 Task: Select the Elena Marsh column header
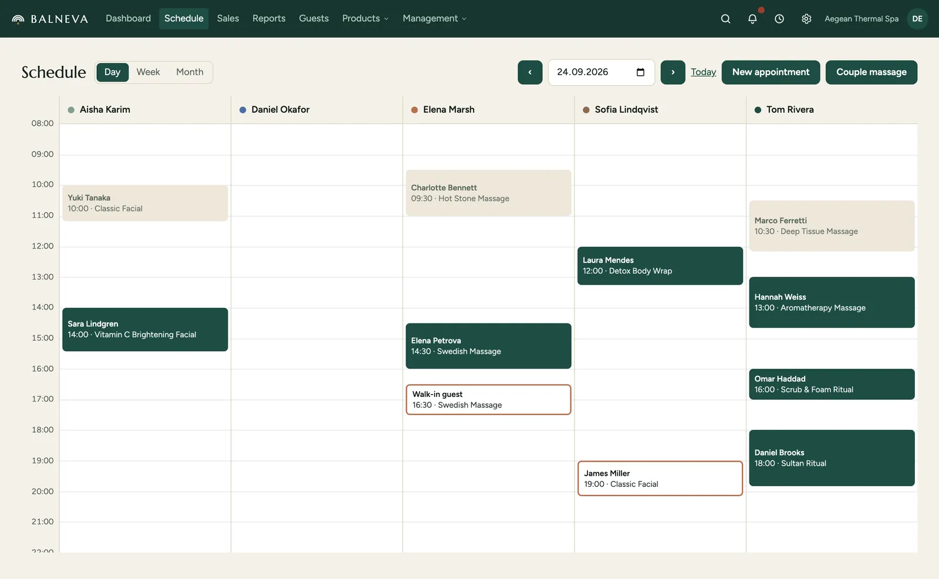(x=488, y=110)
